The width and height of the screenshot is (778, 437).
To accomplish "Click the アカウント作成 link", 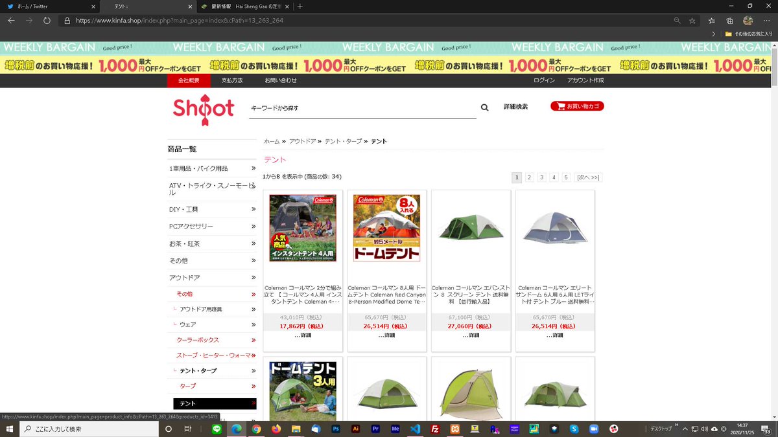I will pos(585,80).
